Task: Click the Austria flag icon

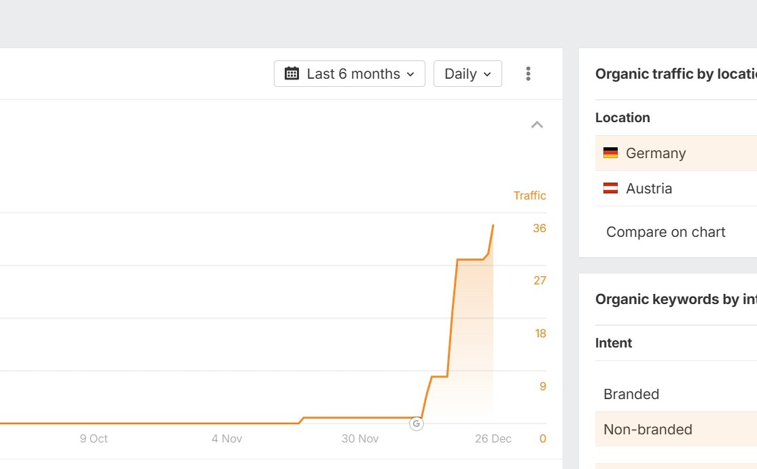Action: tap(610, 189)
